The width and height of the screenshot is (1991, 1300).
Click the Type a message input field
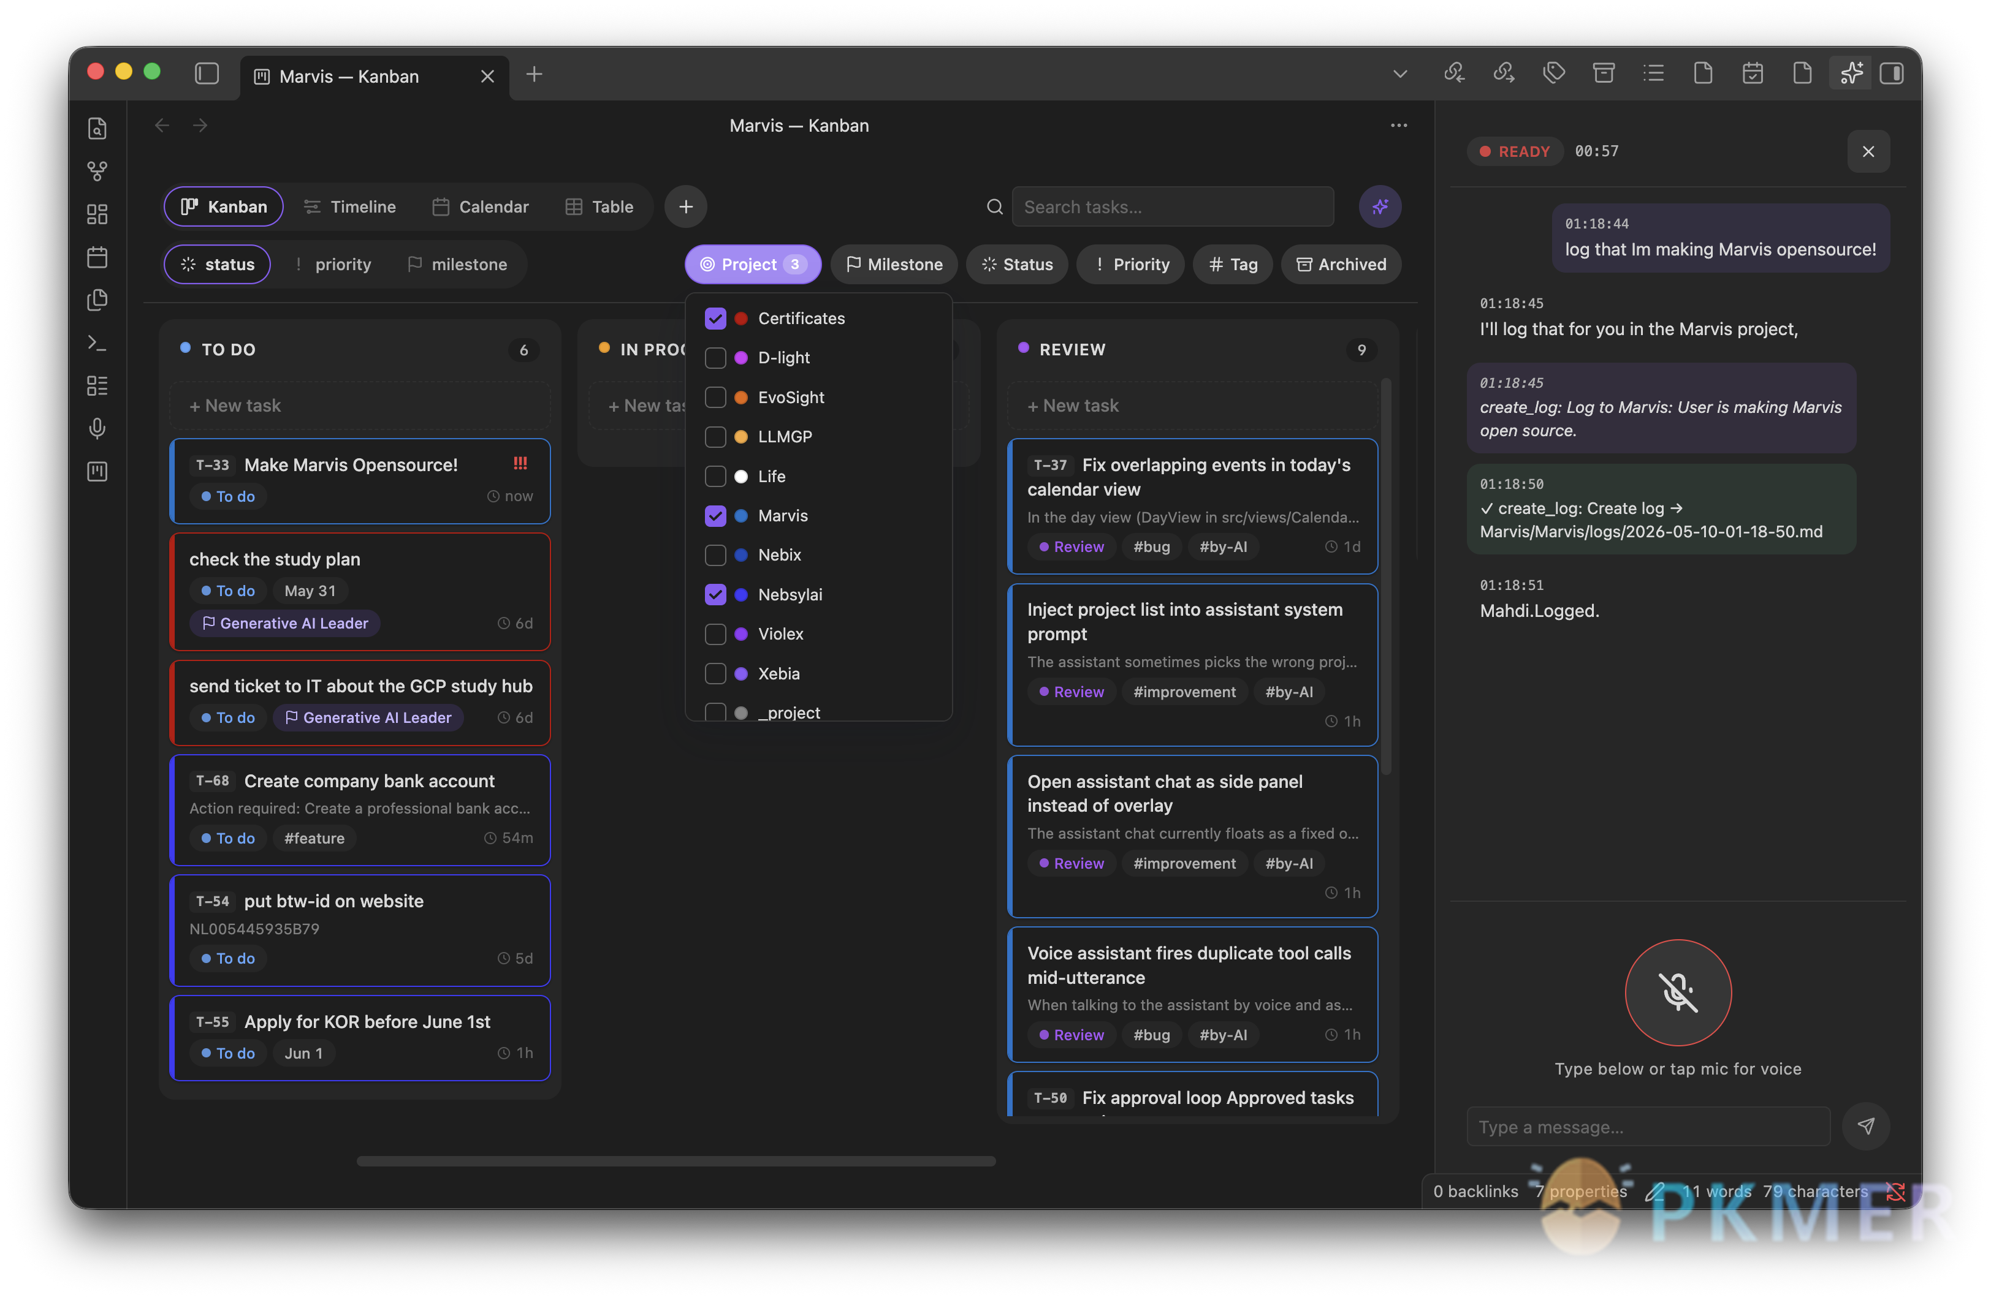(x=1648, y=1127)
